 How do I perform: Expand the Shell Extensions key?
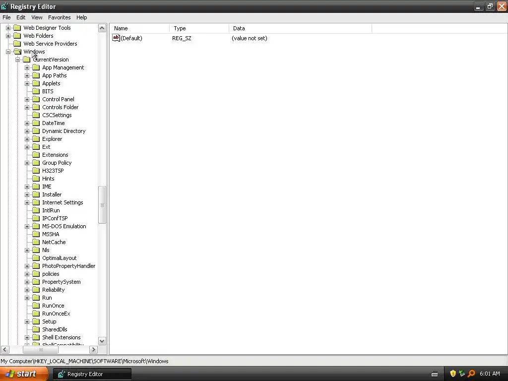click(27, 337)
